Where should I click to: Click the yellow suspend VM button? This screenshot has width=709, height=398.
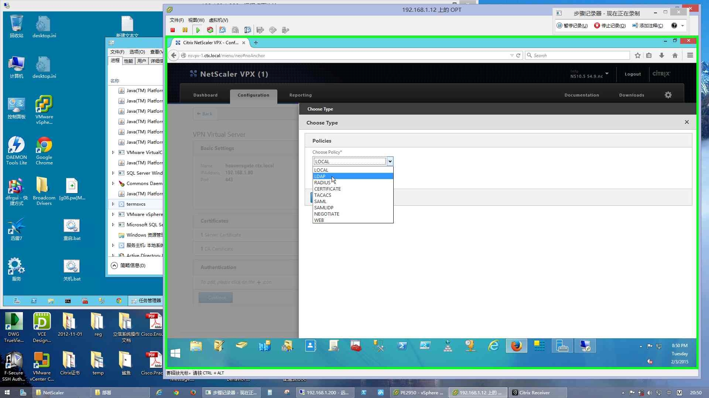tap(185, 30)
